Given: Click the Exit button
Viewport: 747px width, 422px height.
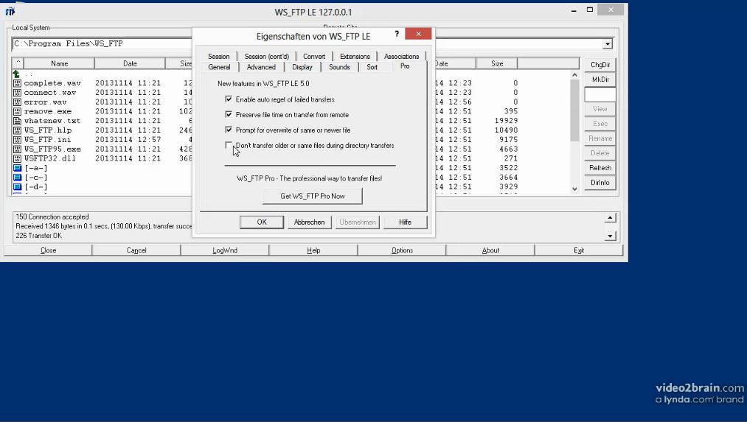Looking at the screenshot, I should coord(579,250).
